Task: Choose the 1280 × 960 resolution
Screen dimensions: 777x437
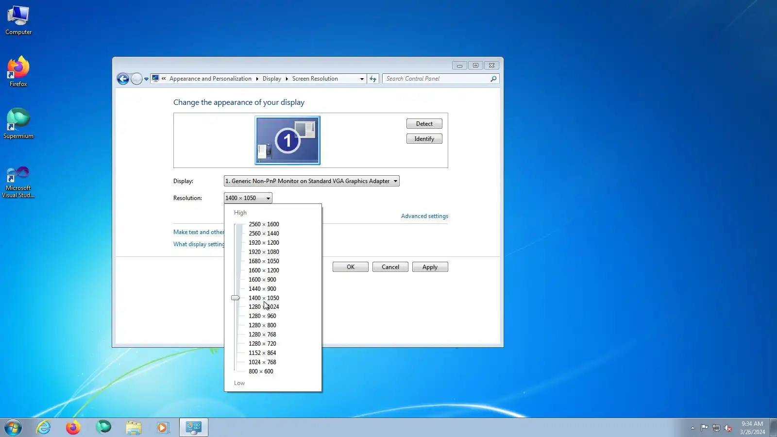Action: pos(262,316)
